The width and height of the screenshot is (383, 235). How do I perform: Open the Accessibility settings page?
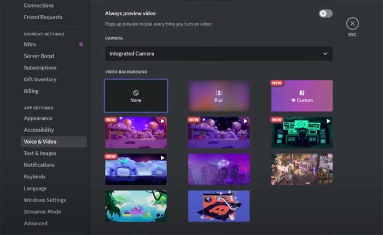[x=39, y=130]
